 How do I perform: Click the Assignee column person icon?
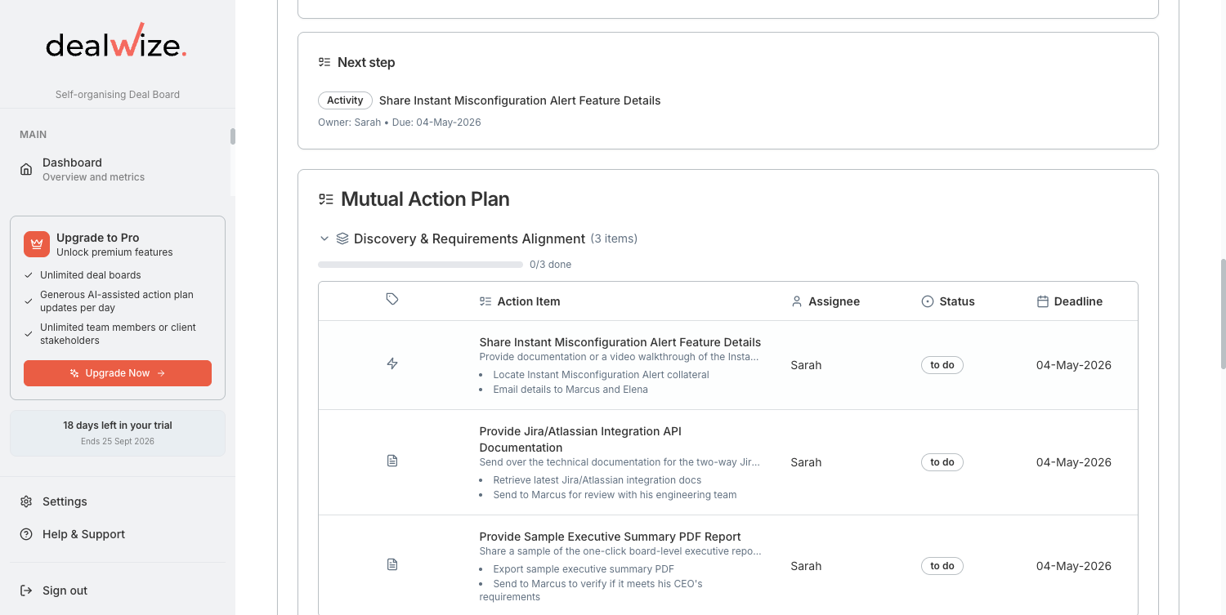[x=797, y=301]
